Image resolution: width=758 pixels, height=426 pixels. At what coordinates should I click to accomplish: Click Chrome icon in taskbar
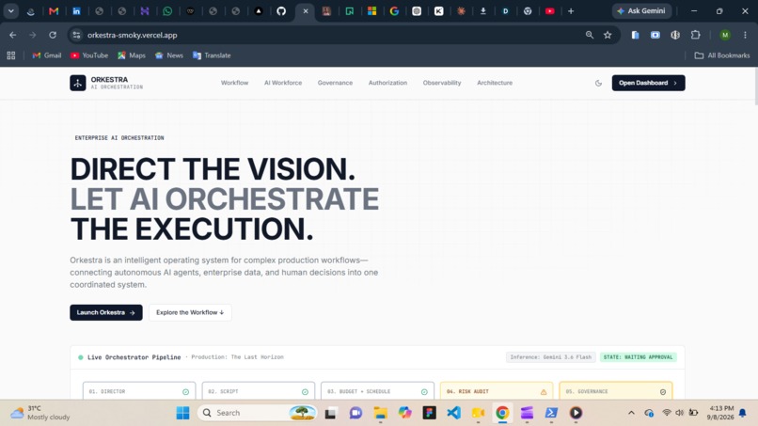(502, 413)
